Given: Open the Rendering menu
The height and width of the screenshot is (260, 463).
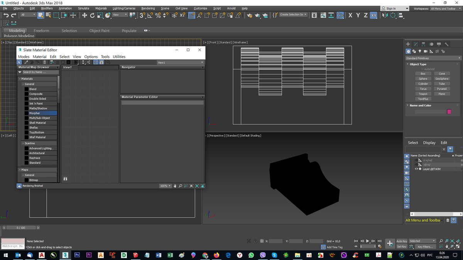Looking at the screenshot, I should tap(148, 8).
